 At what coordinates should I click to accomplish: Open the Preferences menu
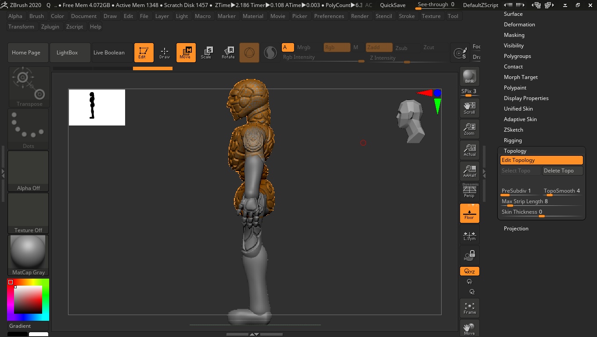pos(329,16)
